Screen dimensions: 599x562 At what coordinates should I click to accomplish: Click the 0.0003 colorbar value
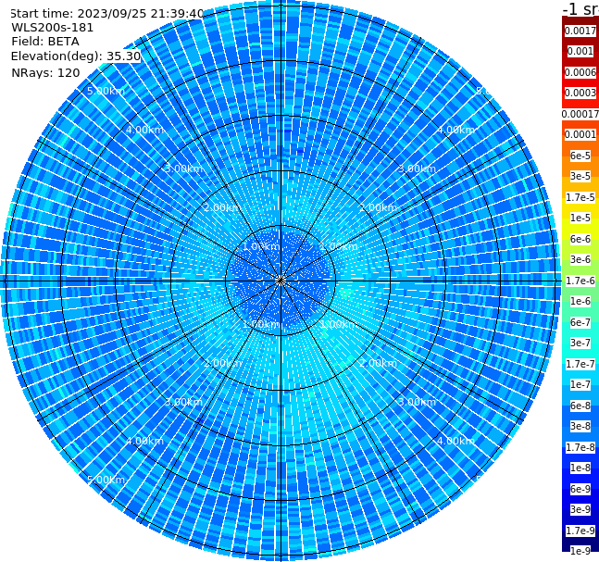point(580,93)
